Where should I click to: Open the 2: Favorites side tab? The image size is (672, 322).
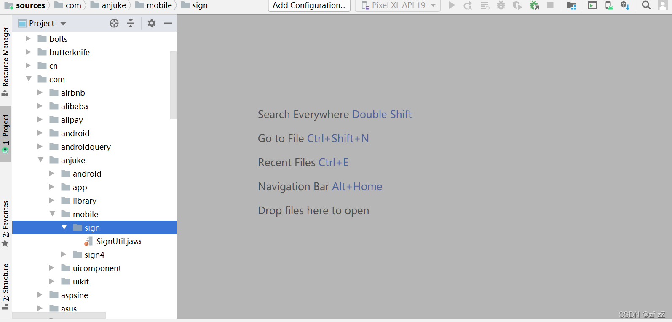5,223
